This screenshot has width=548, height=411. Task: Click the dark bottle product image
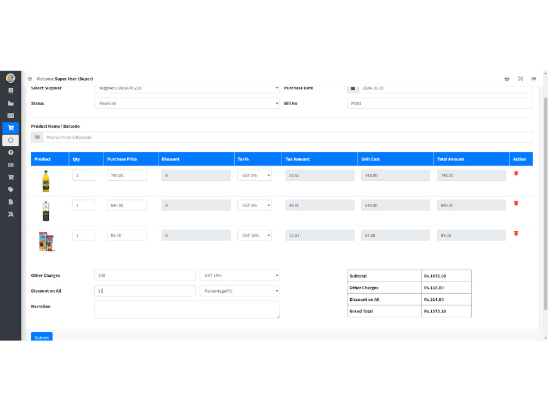click(46, 211)
